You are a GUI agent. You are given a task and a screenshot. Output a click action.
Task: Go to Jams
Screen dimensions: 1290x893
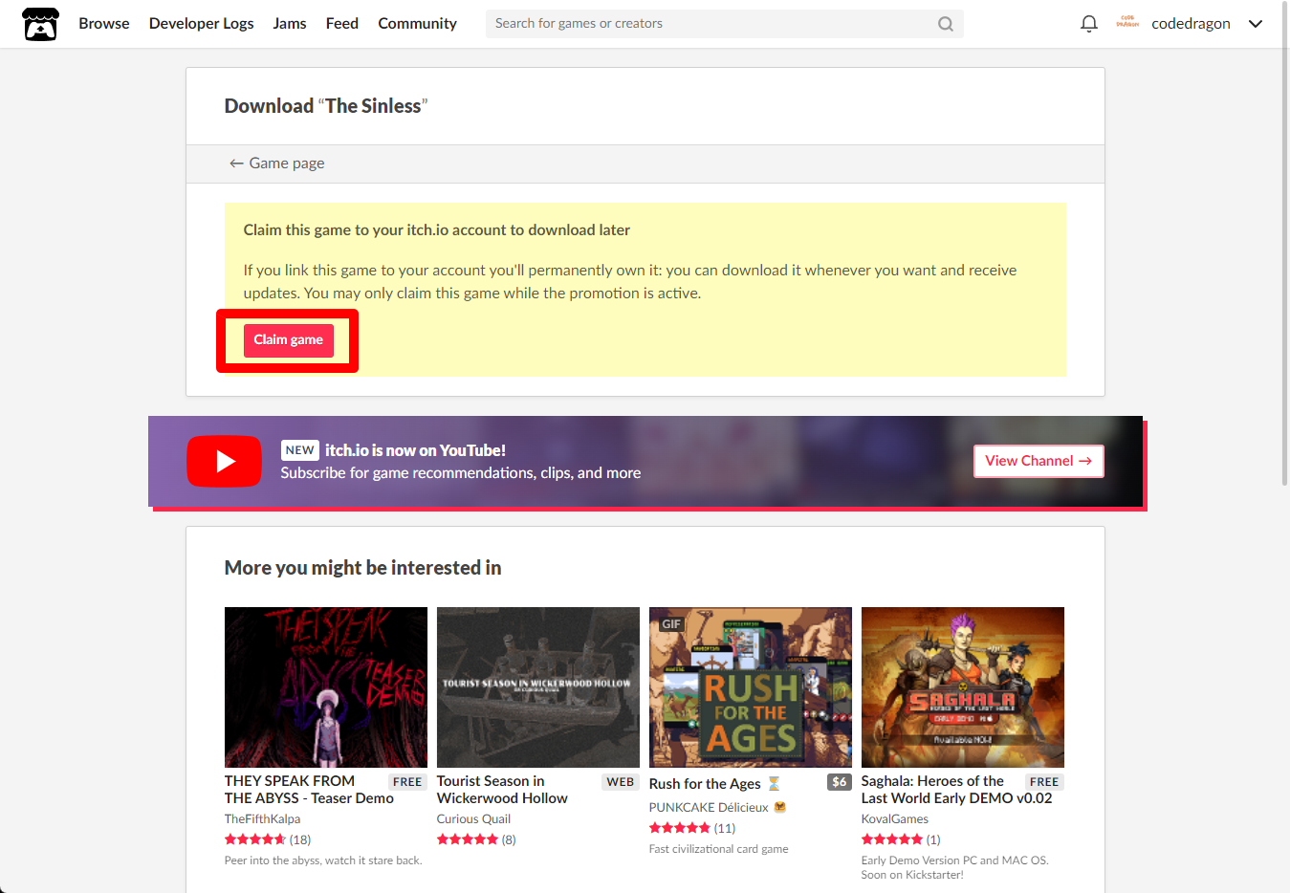[x=290, y=24]
